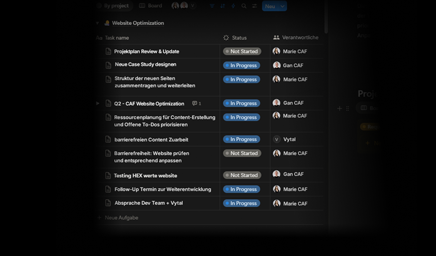Screen dimensions: 436x256
Task: Click Neue Aufgabe to add a task
Action: 121,218
